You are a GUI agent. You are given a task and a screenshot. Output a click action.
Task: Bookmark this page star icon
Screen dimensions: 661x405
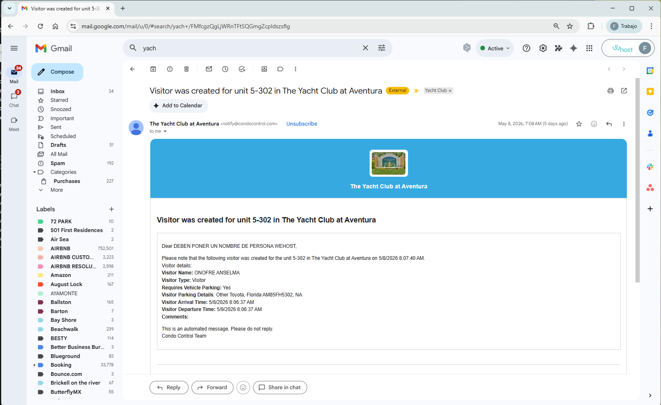click(x=570, y=26)
